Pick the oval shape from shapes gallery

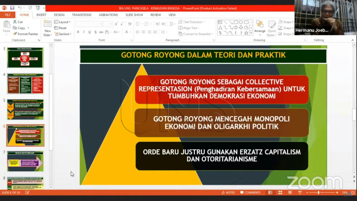click(241, 22)
